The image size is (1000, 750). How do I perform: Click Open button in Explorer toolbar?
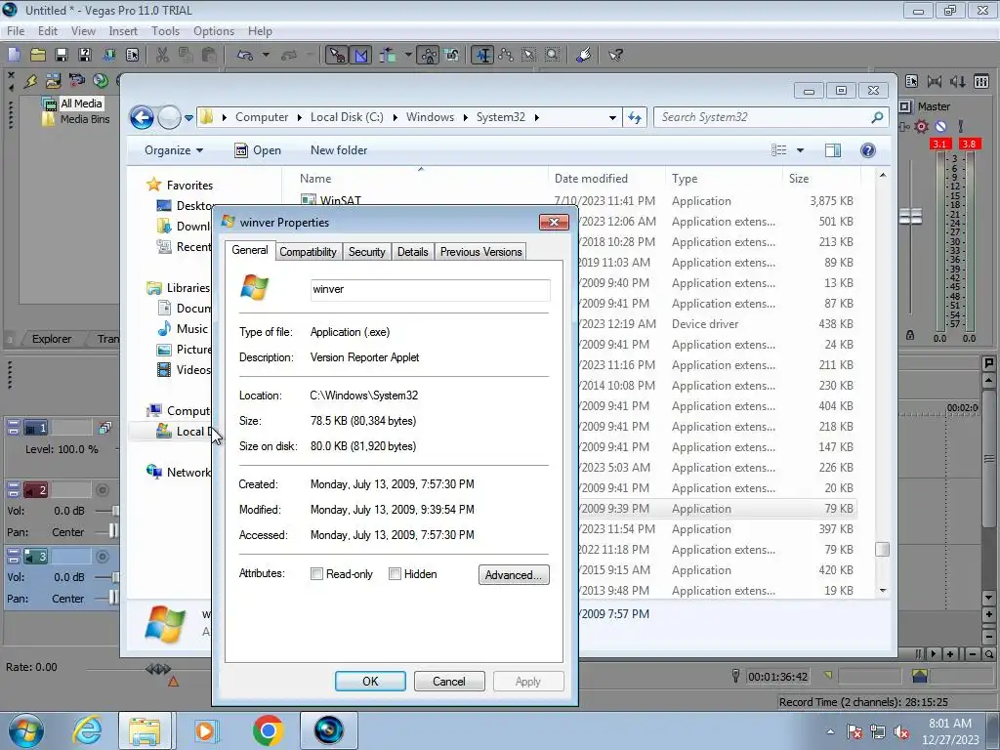pos(258,150)
